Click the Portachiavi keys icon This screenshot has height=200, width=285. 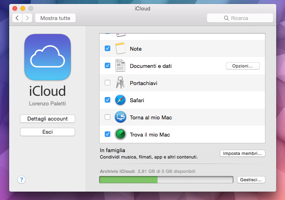click(120, 83)
